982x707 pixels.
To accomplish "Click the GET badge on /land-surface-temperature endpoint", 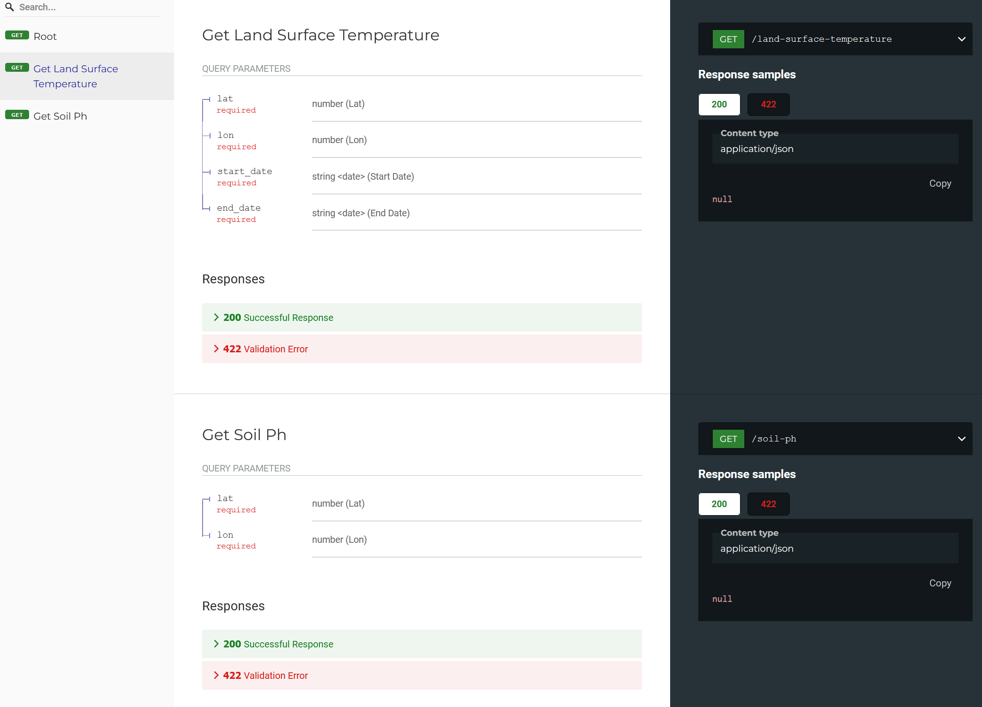I will point(728,39).
